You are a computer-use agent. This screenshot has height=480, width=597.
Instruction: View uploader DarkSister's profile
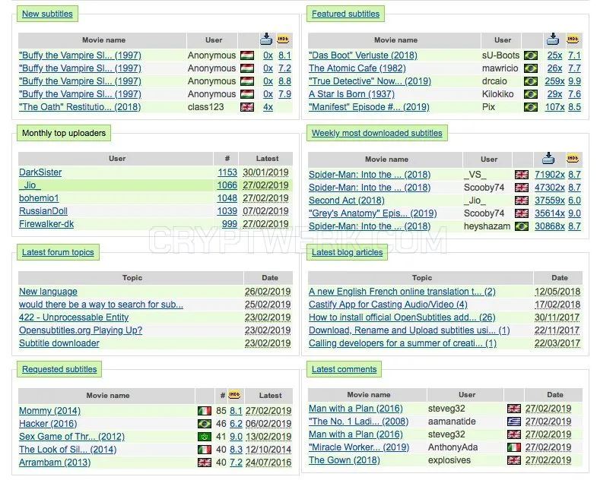point(40,172)
